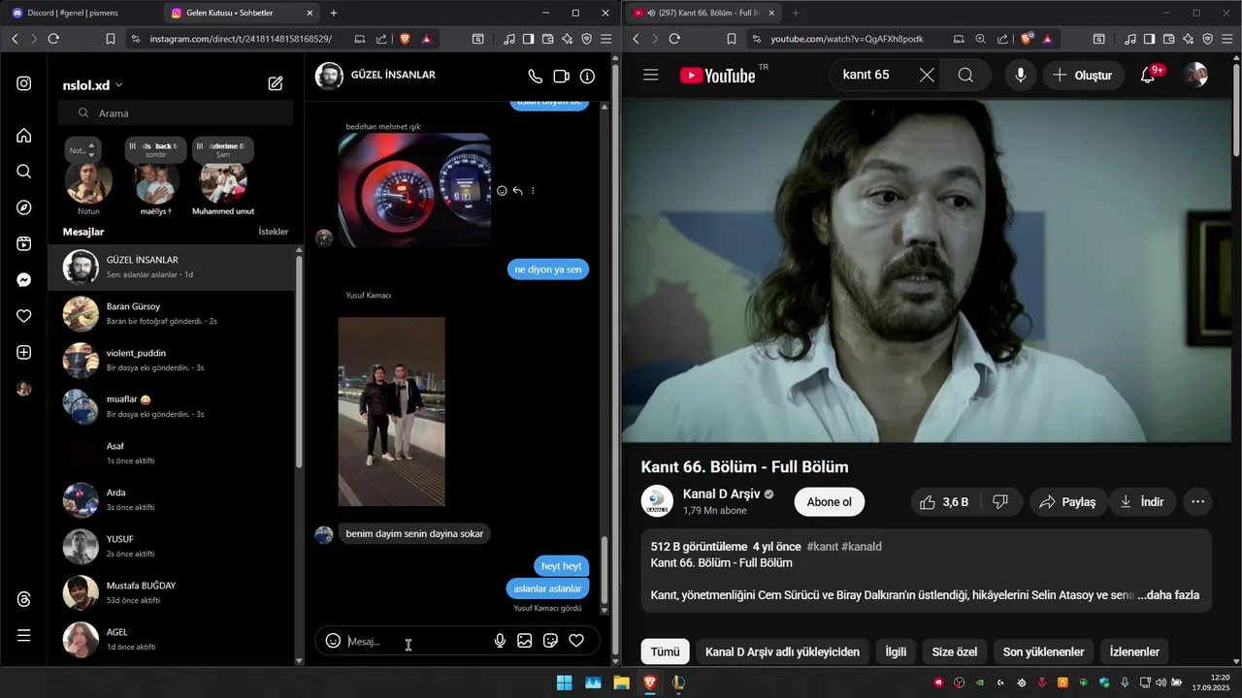Expand the nslol.xd account switcher
The width and height of the screenshot is (1242, 698).
pos(92,85)
